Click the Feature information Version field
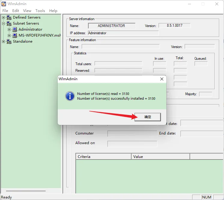 click(200, 47)
